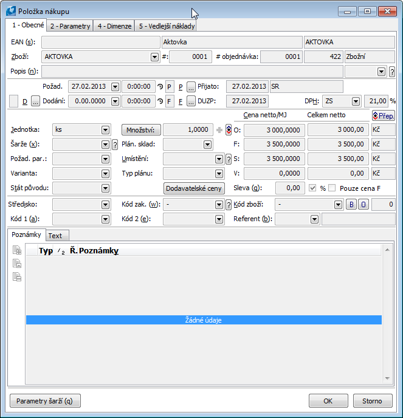This screenshot has width=403, height=418.
Task: Open the Dodání date picker dropdown
Action: (x=115, y=101)
